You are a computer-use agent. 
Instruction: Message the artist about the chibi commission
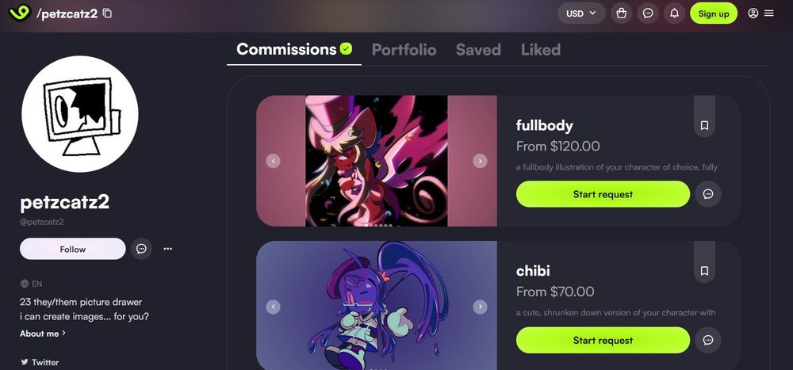(708, 340)
